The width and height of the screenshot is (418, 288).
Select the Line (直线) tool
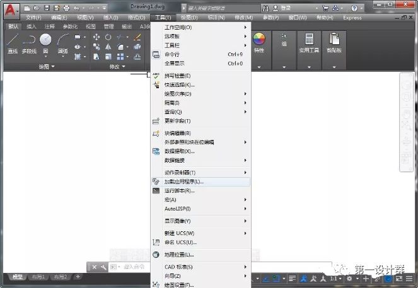coord(12,43)
